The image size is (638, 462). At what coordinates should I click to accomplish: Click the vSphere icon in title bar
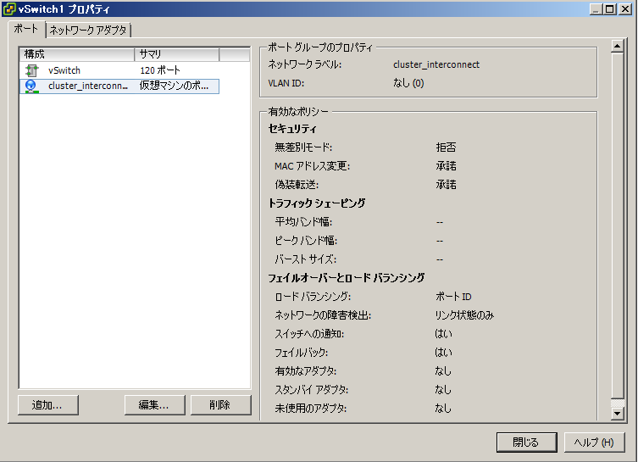(x=9, y=9)
